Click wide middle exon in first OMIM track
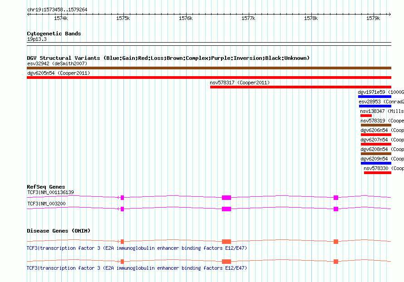Screen dimensions: 404x282 [227, 242]
